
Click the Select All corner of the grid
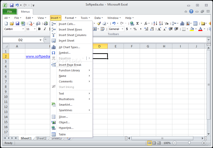(x=6, y=46)
